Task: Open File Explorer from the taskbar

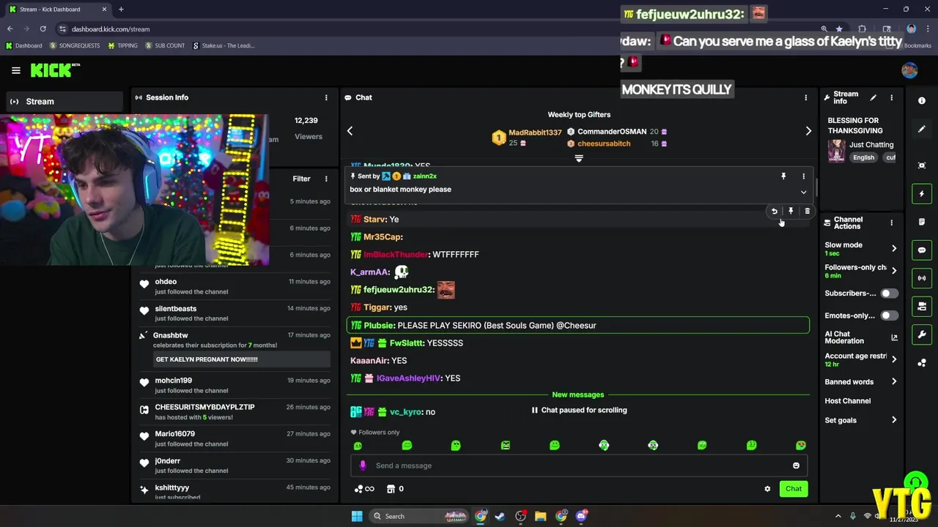Action: pyautogui.click(x=540, y=516)
